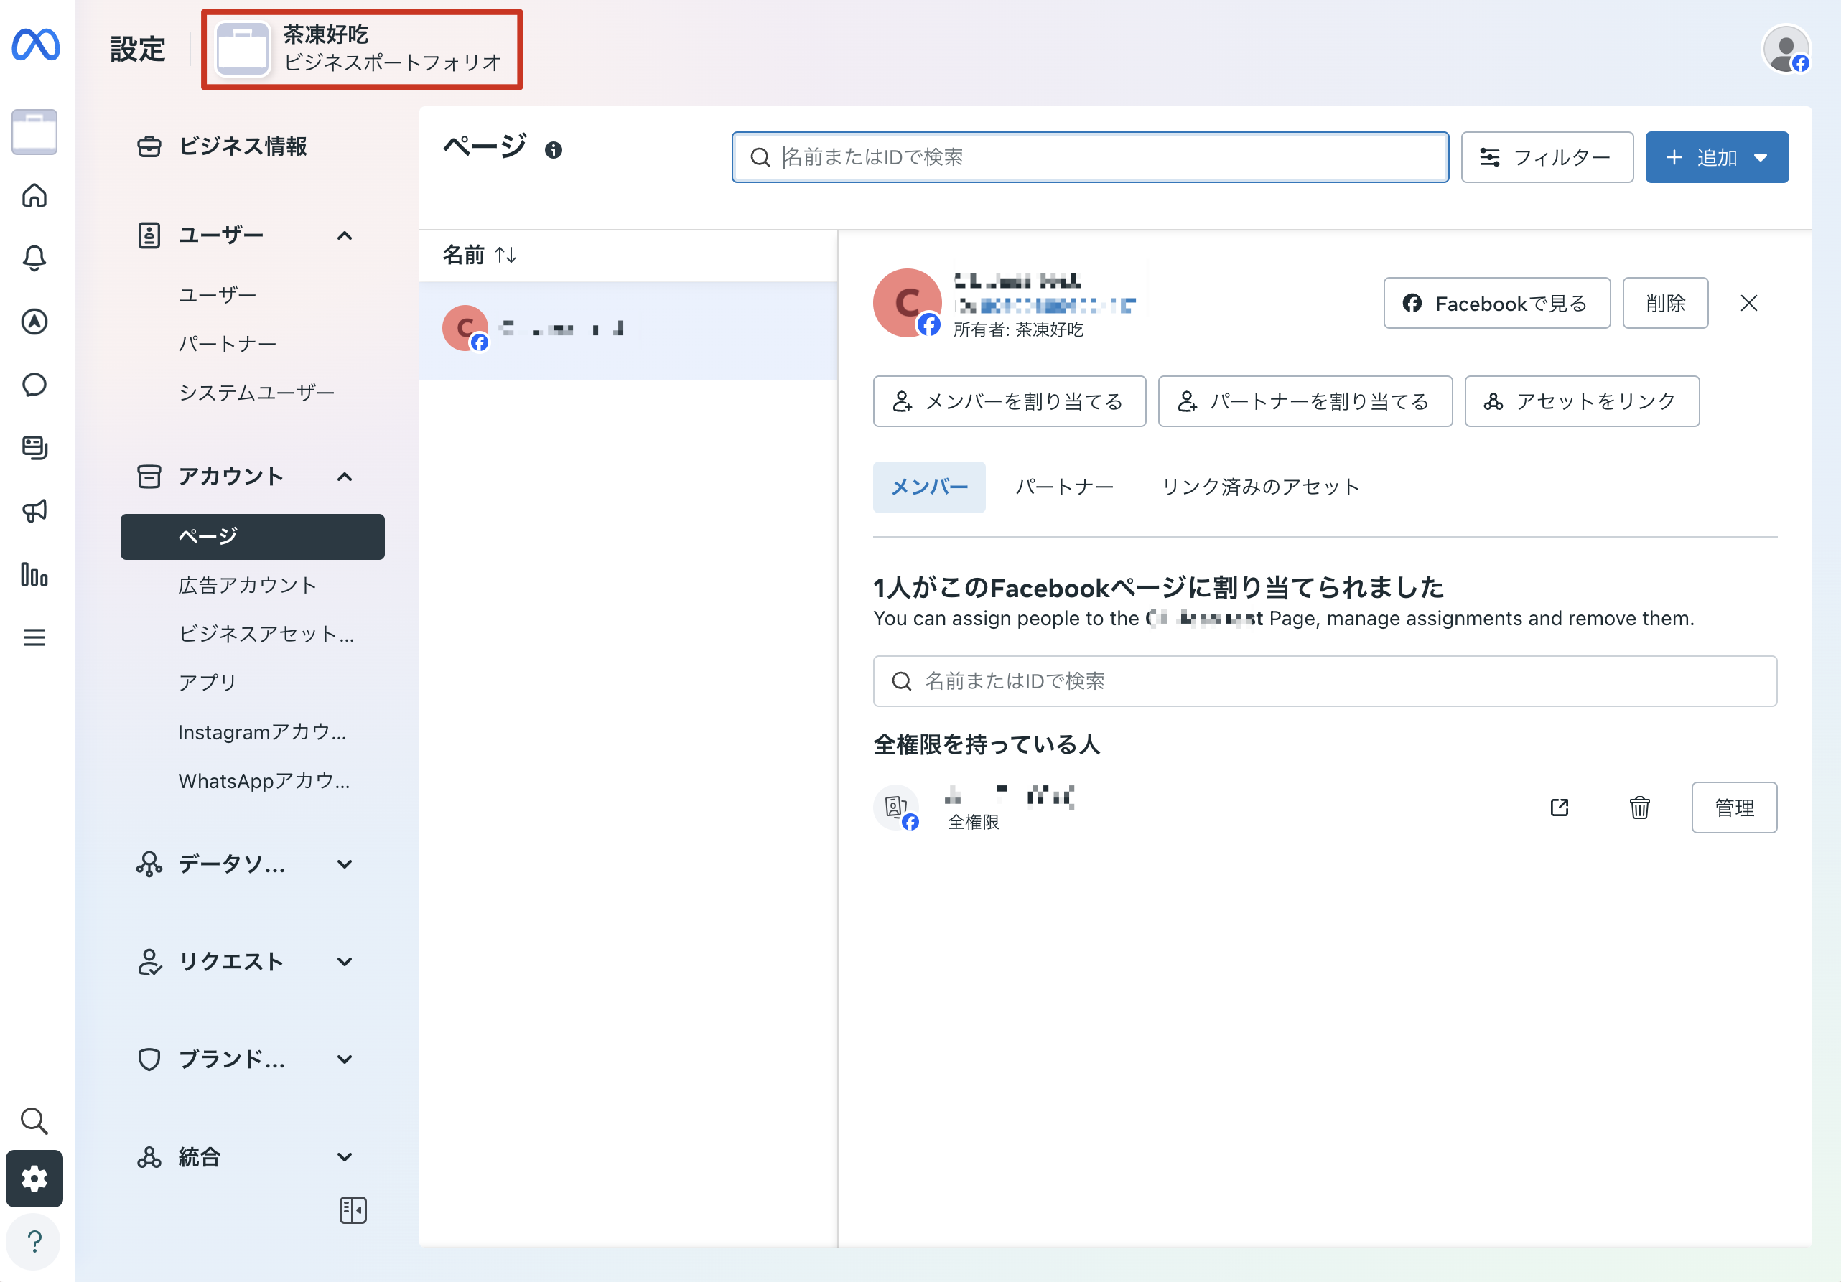This screenshot has height=1282, width=1841.
Task: Click パートナーを割り当てる button
Action: (1305, 402)
